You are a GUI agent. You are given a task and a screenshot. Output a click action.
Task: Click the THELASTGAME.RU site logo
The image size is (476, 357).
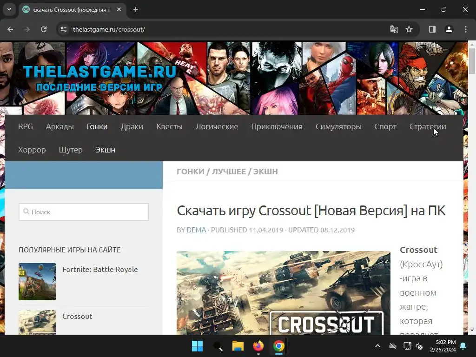[99, 78]
